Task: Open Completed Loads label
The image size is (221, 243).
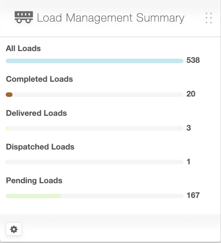Action: pyautogui.click(x=39, y=79)
